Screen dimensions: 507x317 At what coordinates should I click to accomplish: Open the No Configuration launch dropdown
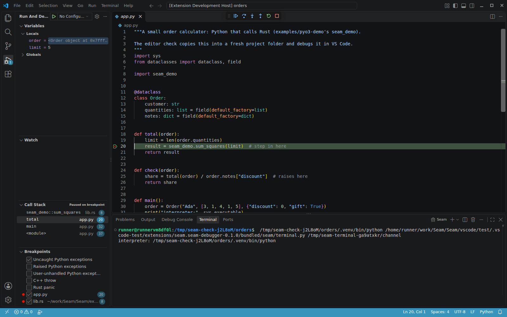pos(74,16)
